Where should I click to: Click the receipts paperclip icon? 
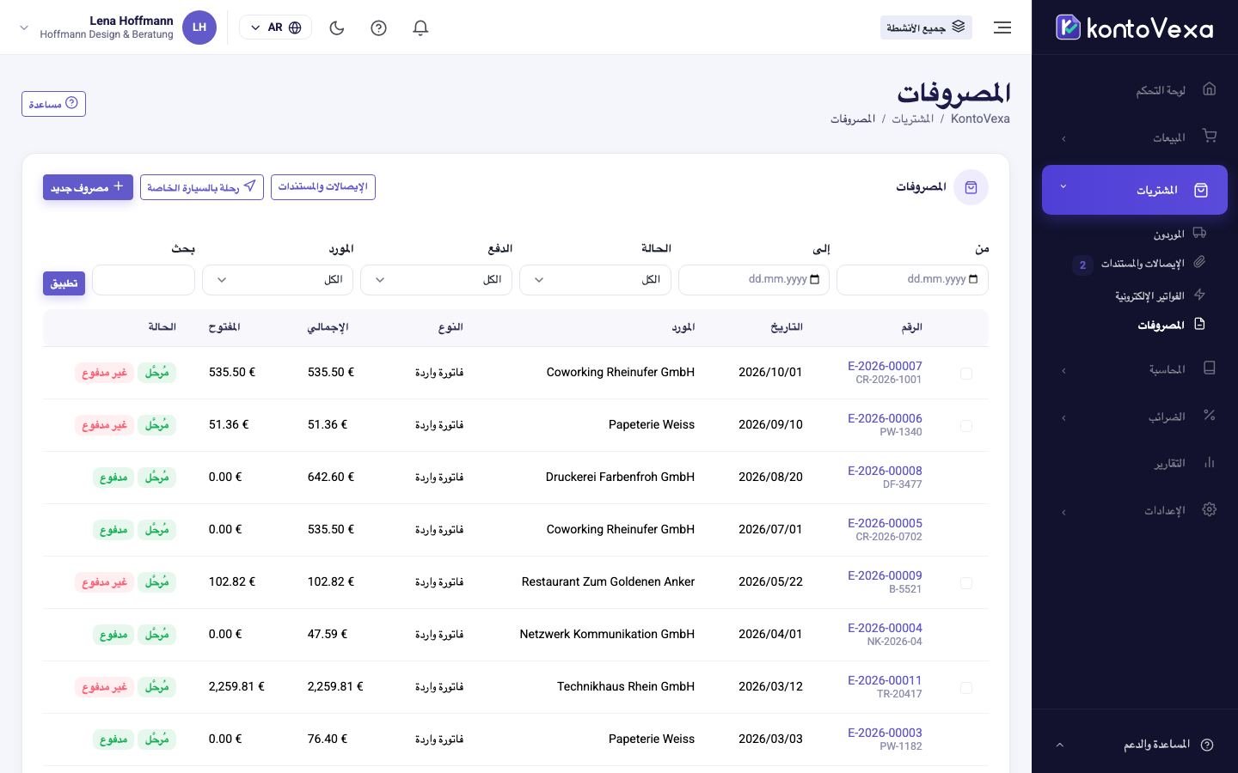[1199, 262]
